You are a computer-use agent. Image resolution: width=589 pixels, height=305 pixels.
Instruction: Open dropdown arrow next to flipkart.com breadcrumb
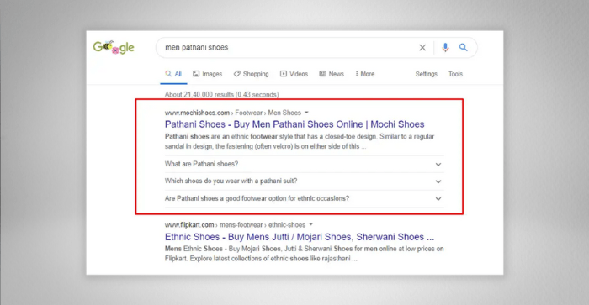(x=310, y=224)
